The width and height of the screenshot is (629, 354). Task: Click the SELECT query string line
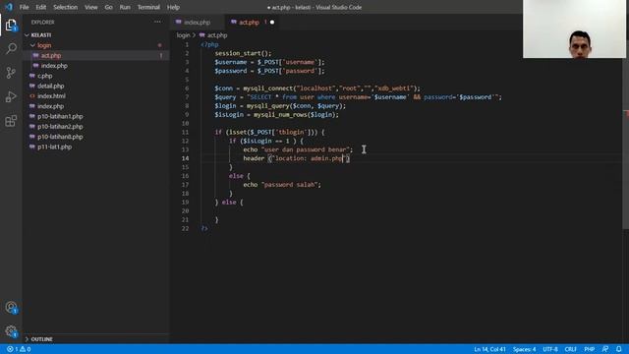coord(358,97)
